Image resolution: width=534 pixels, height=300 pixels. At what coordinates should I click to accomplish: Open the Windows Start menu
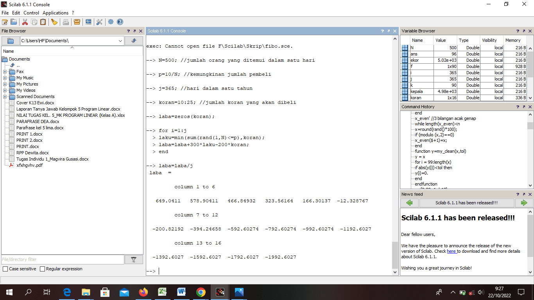tap(9, 292)
